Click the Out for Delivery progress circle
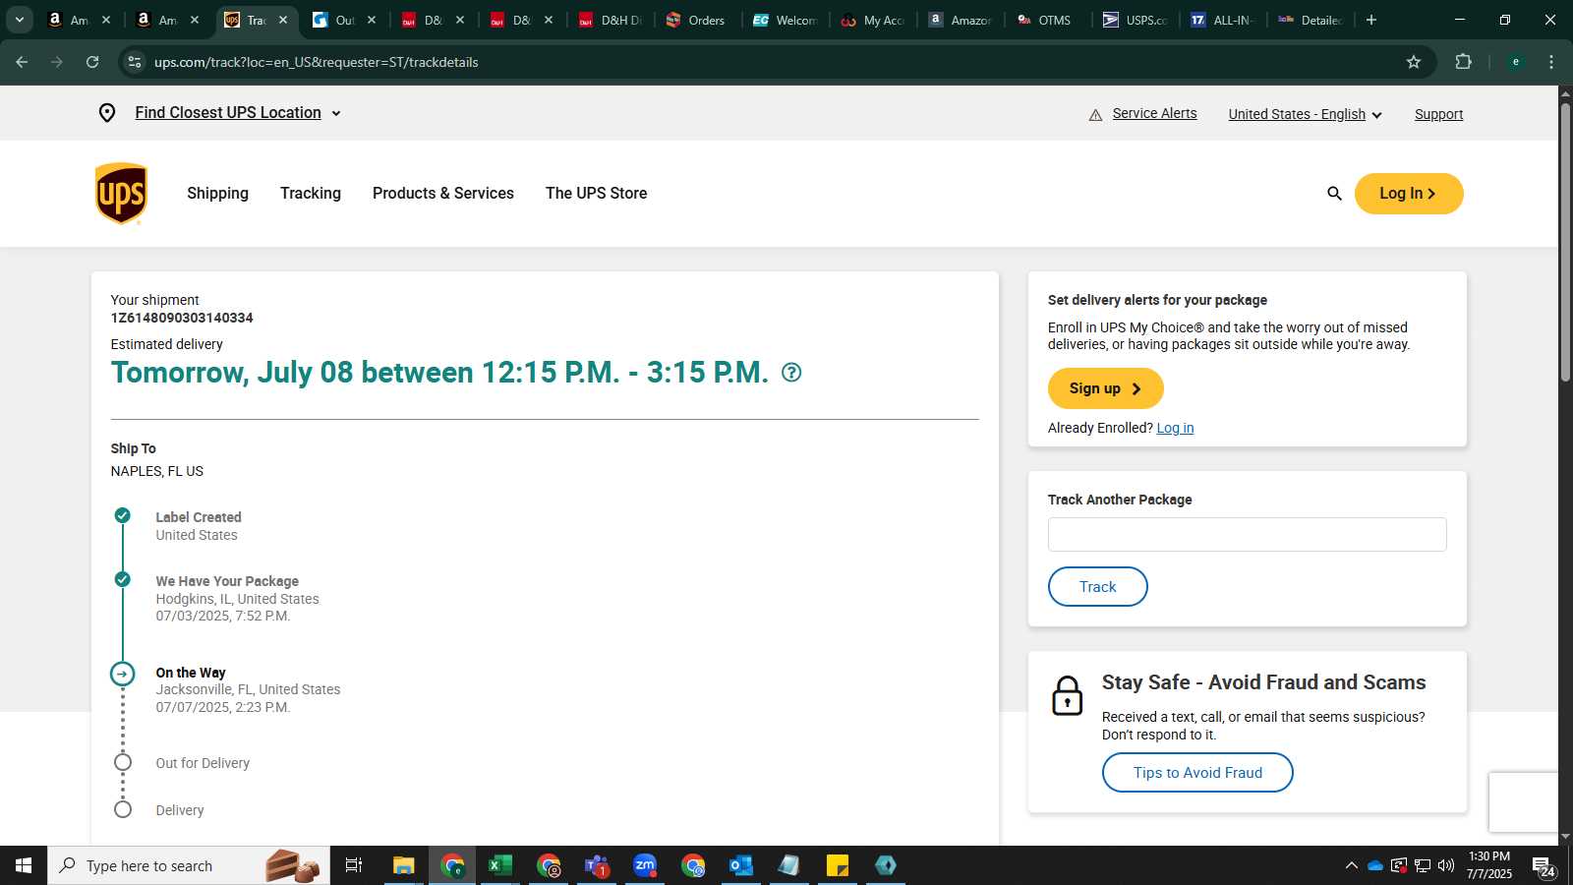The image size is (1573, 885). pyautogui.click(x=123, y=762)
